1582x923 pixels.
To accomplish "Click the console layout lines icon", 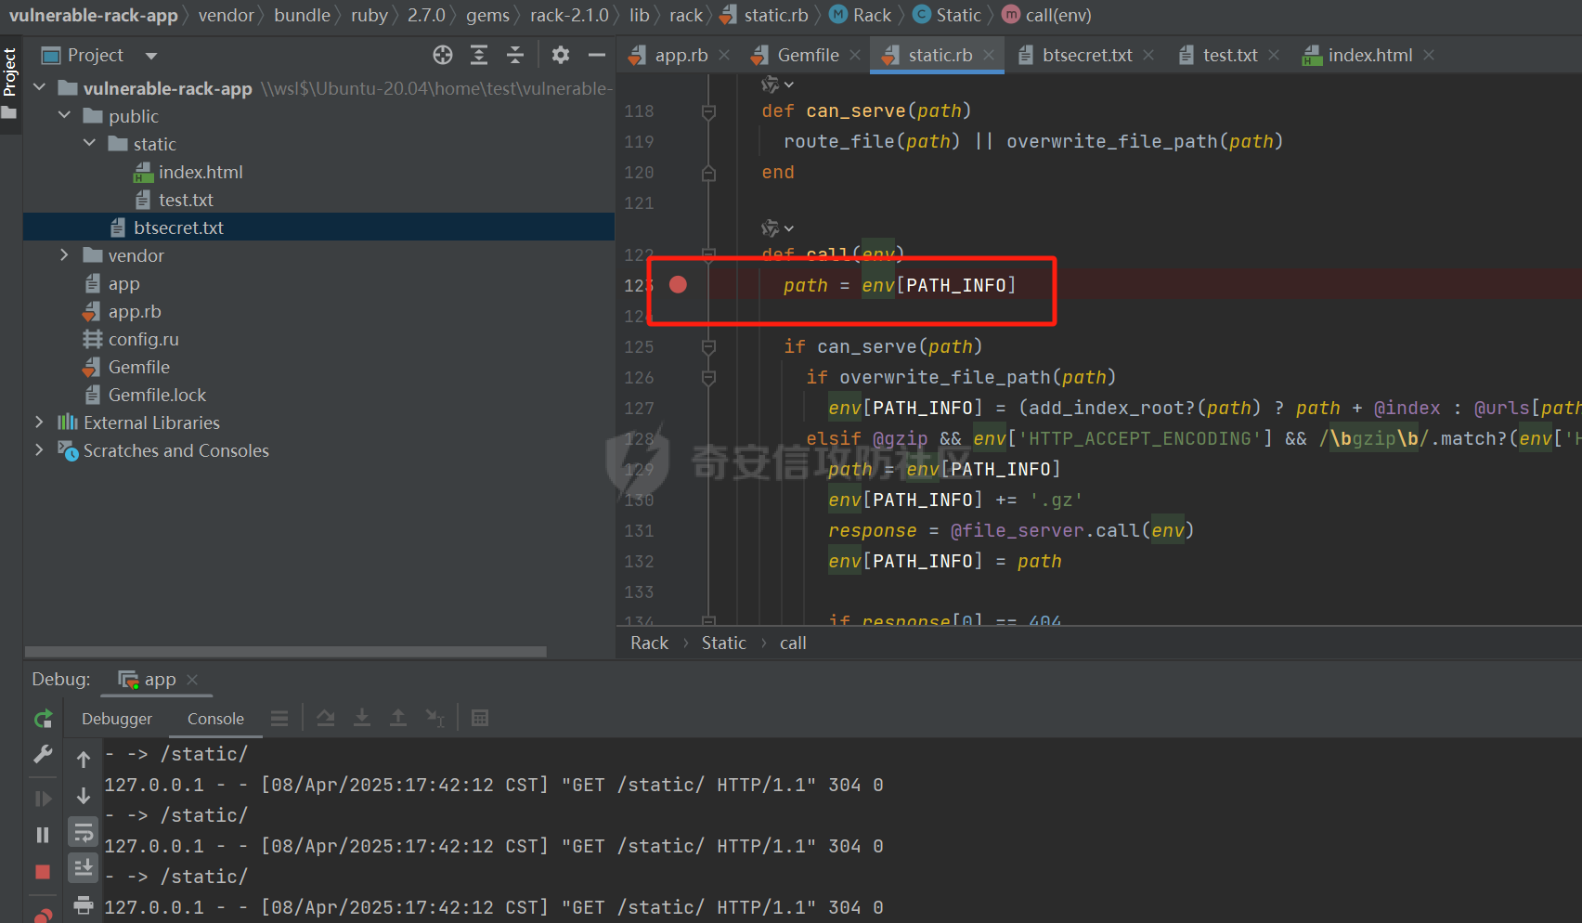I will pos(279,718).
